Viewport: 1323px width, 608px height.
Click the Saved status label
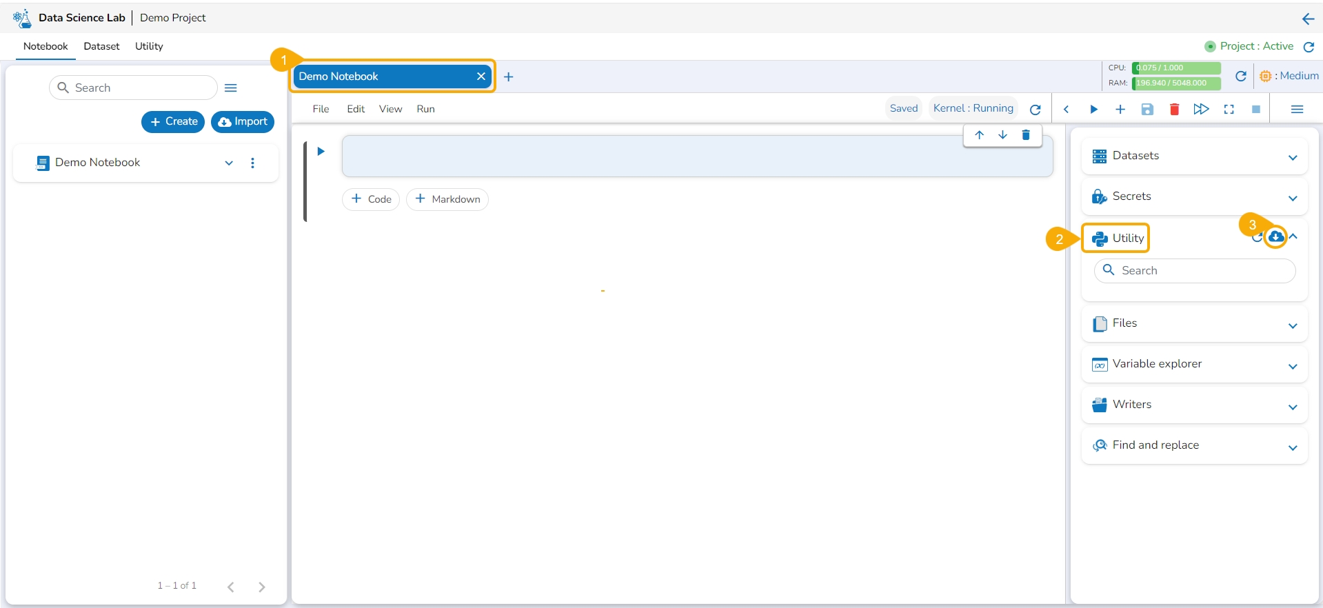[x=903, y=108]
